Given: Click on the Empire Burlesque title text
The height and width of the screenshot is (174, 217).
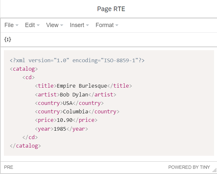Looking at the screenshot, I should (x=82, y=86).
